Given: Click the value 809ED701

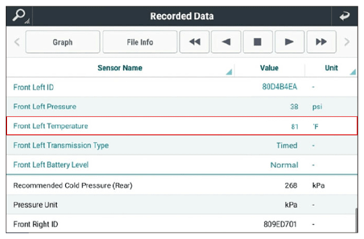Looking at the screenshot, I should tap(280, 224).
